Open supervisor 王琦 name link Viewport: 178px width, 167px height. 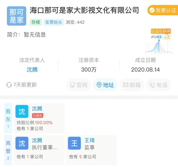90,140
